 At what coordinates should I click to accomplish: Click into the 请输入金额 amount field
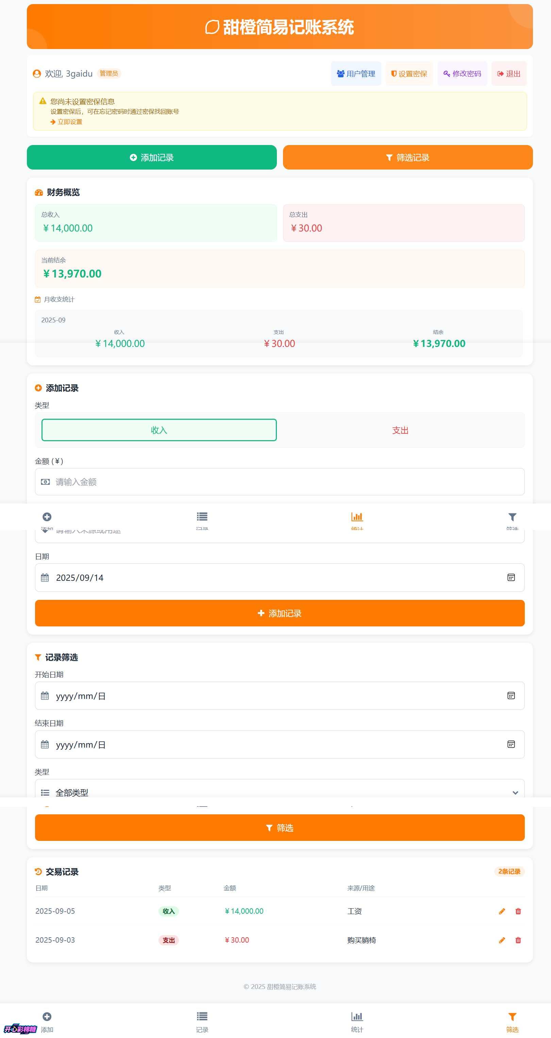tap(279, 482)
